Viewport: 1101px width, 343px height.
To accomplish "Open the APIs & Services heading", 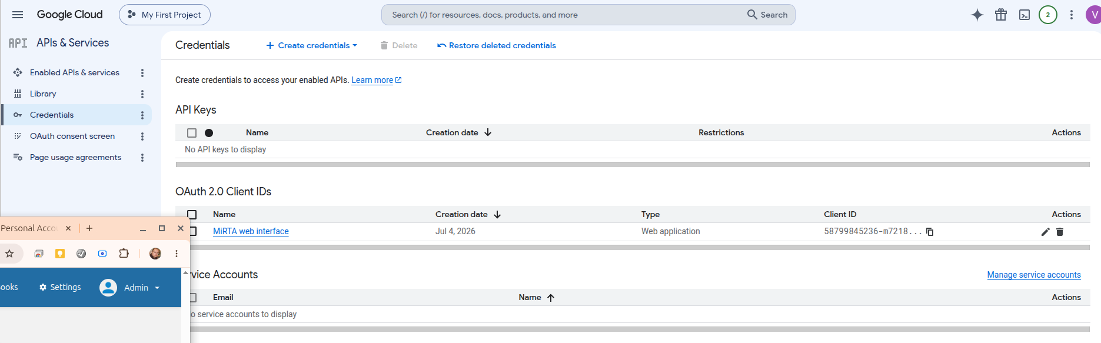I will click(72, 43).
